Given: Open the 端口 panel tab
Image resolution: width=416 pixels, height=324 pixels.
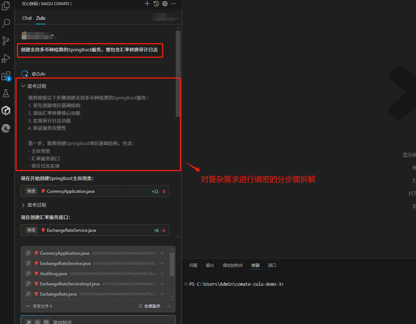Looking at the screenshot, I should tap(272, 265).
